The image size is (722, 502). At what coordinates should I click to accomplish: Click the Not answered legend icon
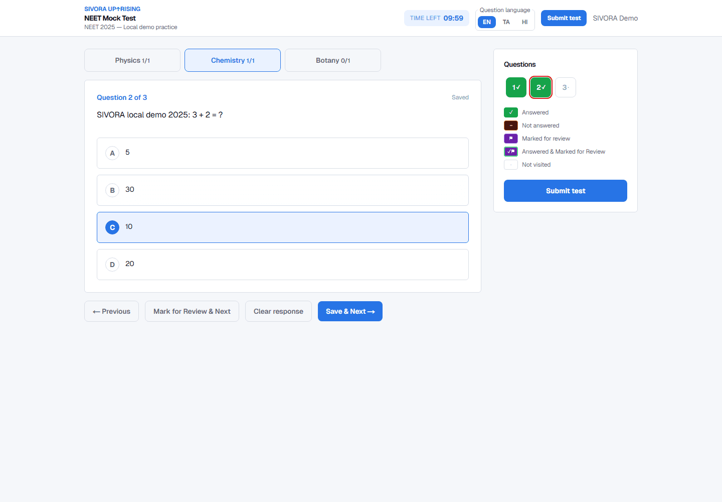[511, 125]
